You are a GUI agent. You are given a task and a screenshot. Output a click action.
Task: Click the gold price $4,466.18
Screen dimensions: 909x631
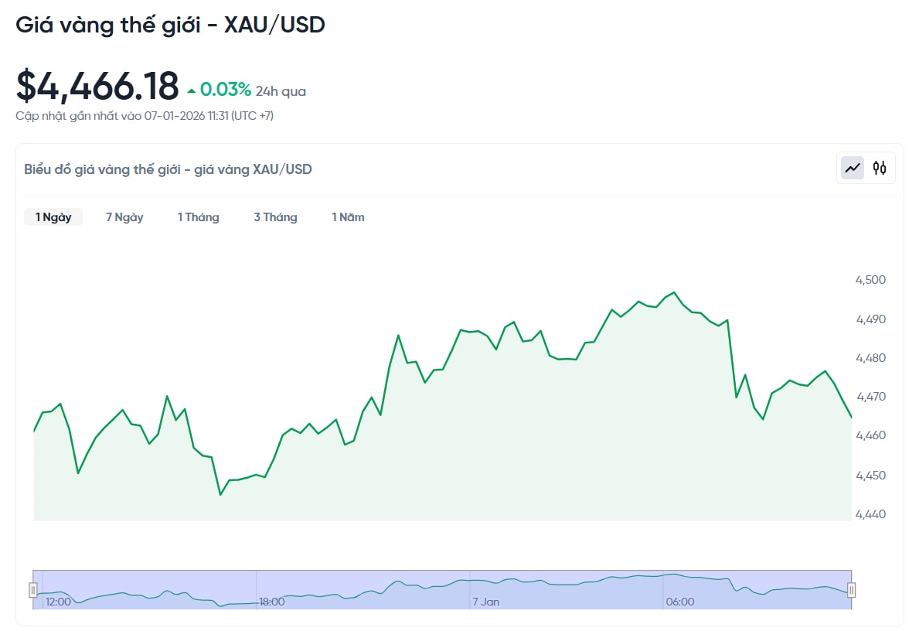(98, 87)
